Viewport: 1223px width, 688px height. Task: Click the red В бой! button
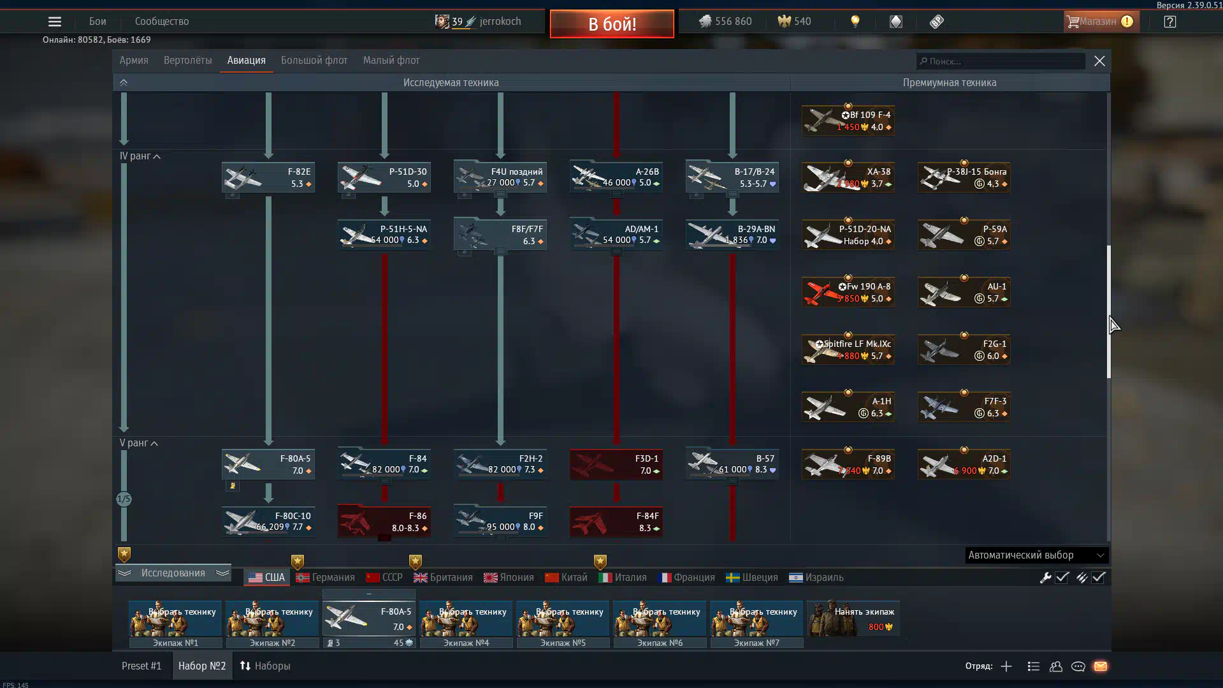tap(612, 24)
